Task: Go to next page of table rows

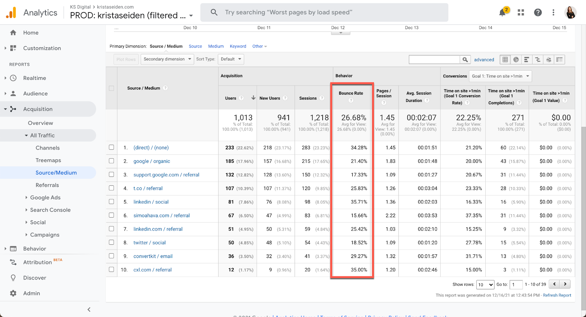Action: pyautogui.click(x=565, y=284)
